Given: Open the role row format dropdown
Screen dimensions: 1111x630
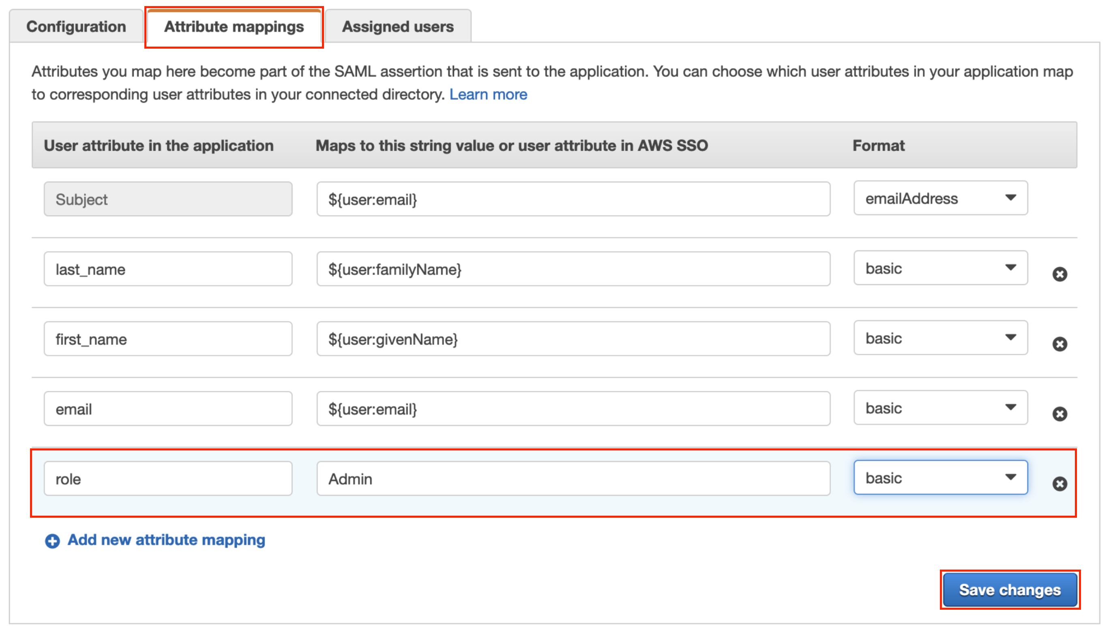Looking at the screenshot, I should (x=940, y=478).
